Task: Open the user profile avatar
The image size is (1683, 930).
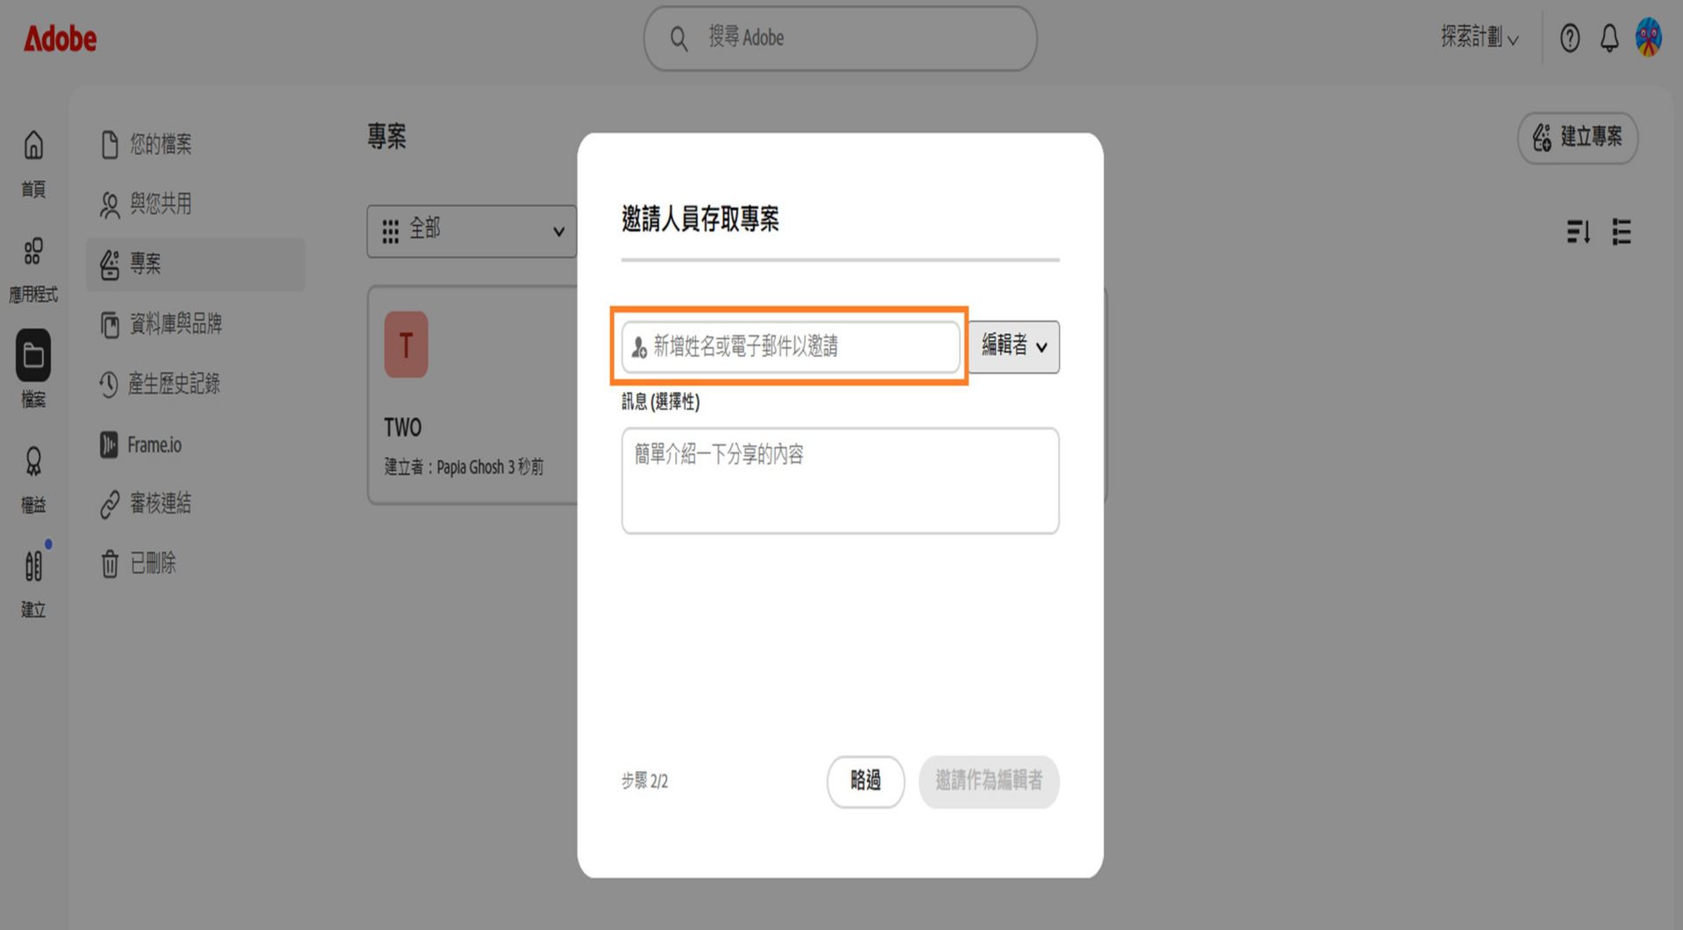Action: 1649,37
